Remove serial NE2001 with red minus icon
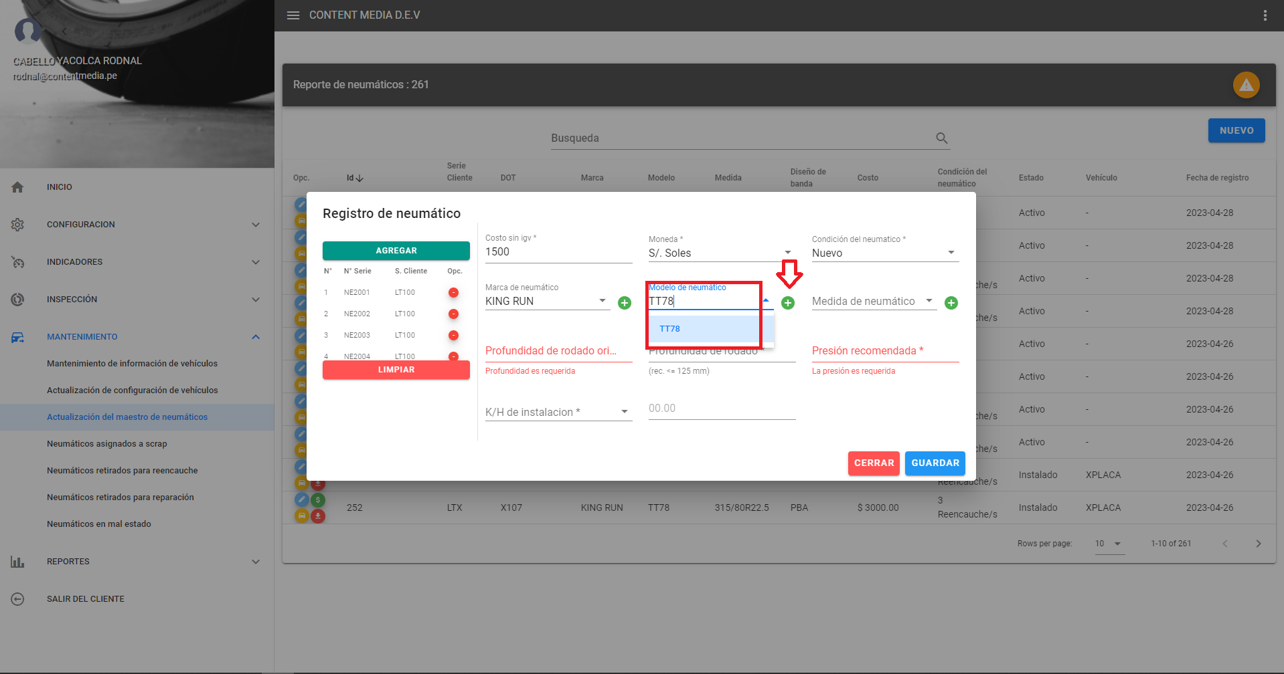Viewport: 1284px width, 674px height. 453,292
